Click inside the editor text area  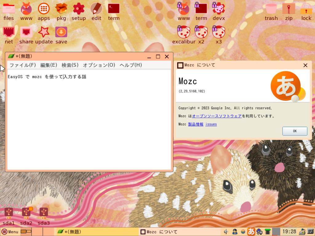(x=89, y=120)
